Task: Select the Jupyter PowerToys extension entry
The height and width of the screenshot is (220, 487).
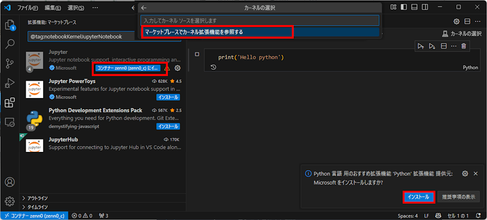Action: pos(103,89)
